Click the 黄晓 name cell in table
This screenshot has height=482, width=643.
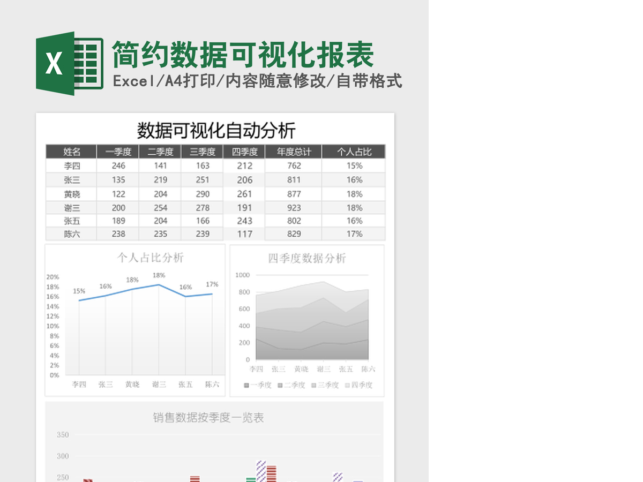click(72, 194)
